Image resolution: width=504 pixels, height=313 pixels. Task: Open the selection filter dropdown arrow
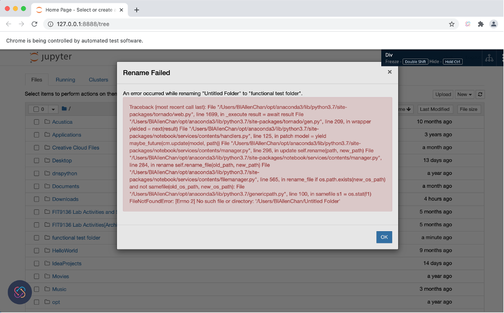(x=53, y=109)
